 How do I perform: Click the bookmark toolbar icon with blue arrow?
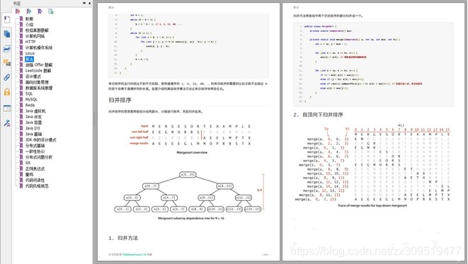(x=40, y=11)
